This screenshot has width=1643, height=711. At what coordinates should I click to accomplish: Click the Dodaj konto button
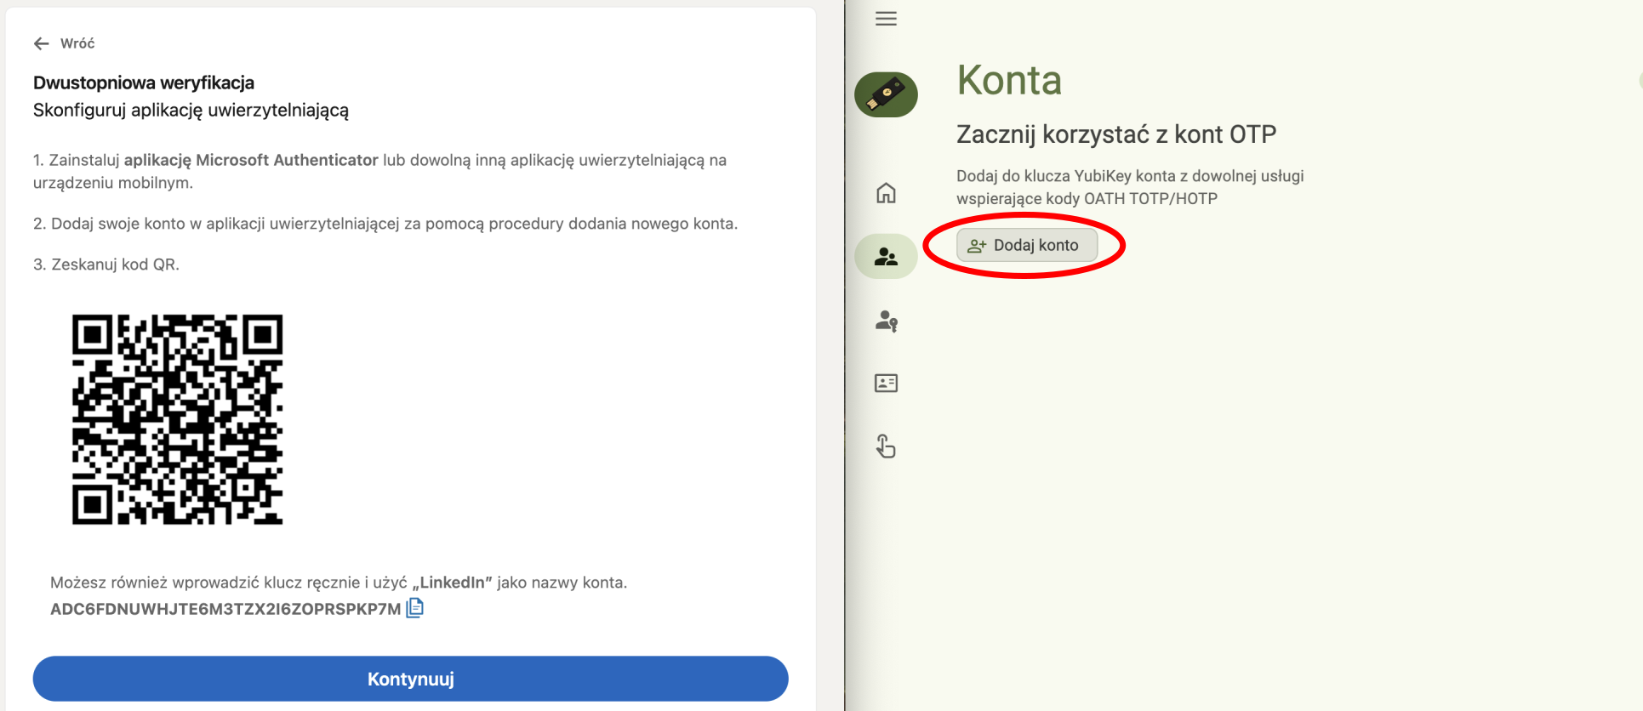pyautogui.click(x=1027, y=245)
